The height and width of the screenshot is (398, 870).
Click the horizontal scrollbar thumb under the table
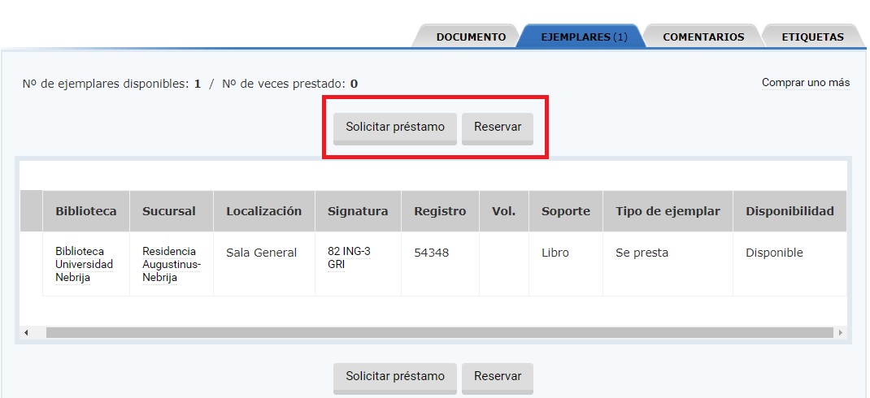coord(439,333)
